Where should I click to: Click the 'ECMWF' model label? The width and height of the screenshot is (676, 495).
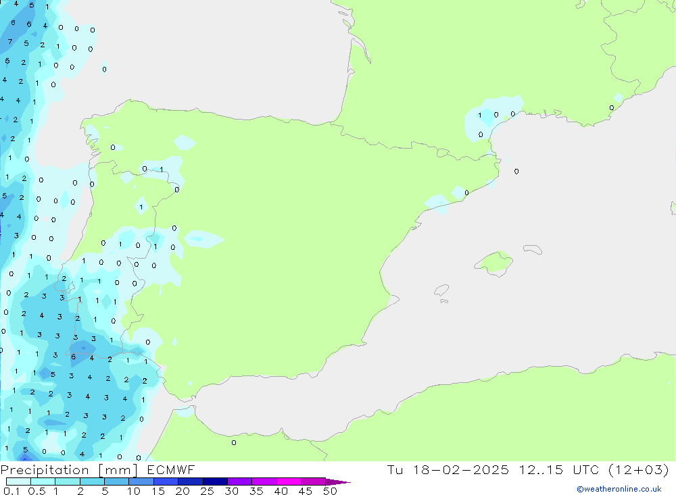[171, 470]
